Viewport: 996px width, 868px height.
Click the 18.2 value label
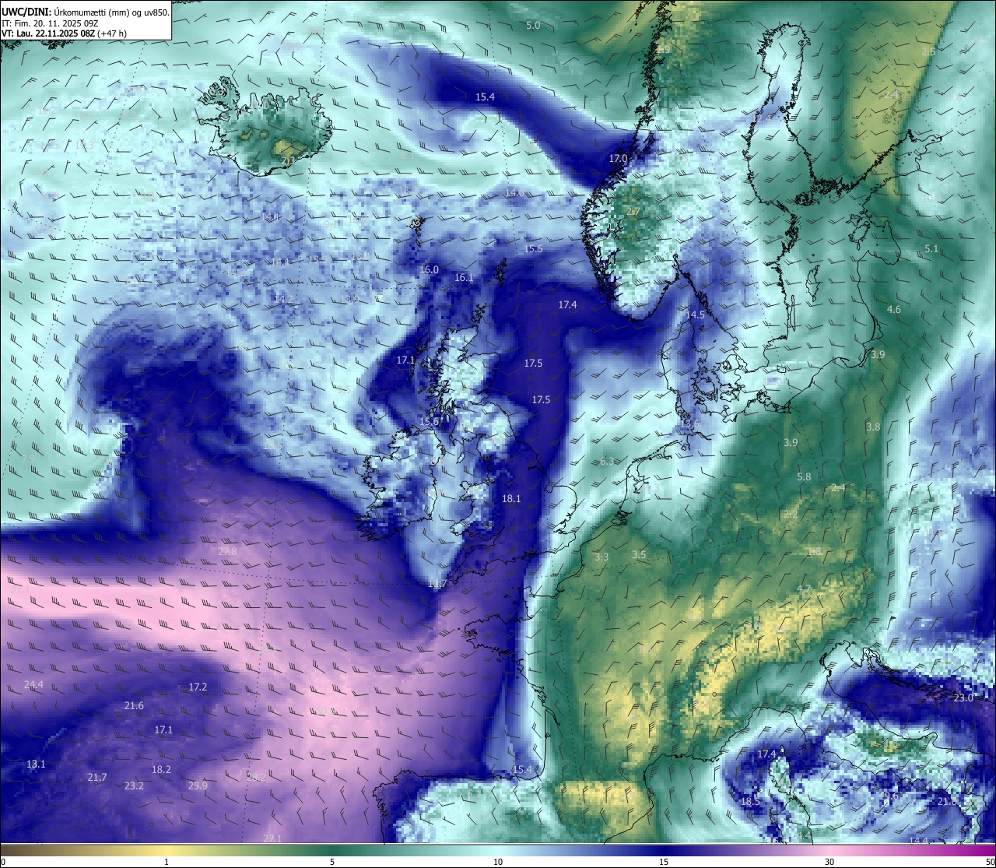point(161,770)
